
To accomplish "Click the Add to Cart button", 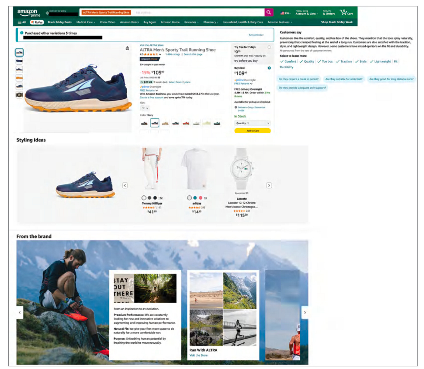I will (252, 131).
